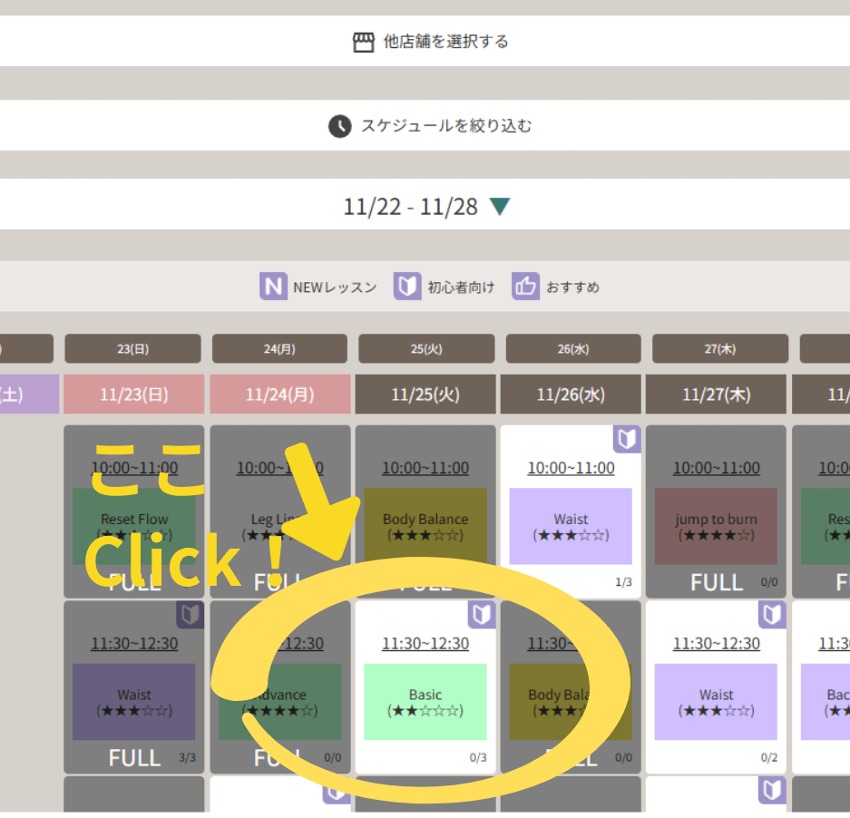The image size is (850, 818).
Task: Click the store icon beside 他店舗を選択する
Action: pyautogui.click(x=363, y=42)
